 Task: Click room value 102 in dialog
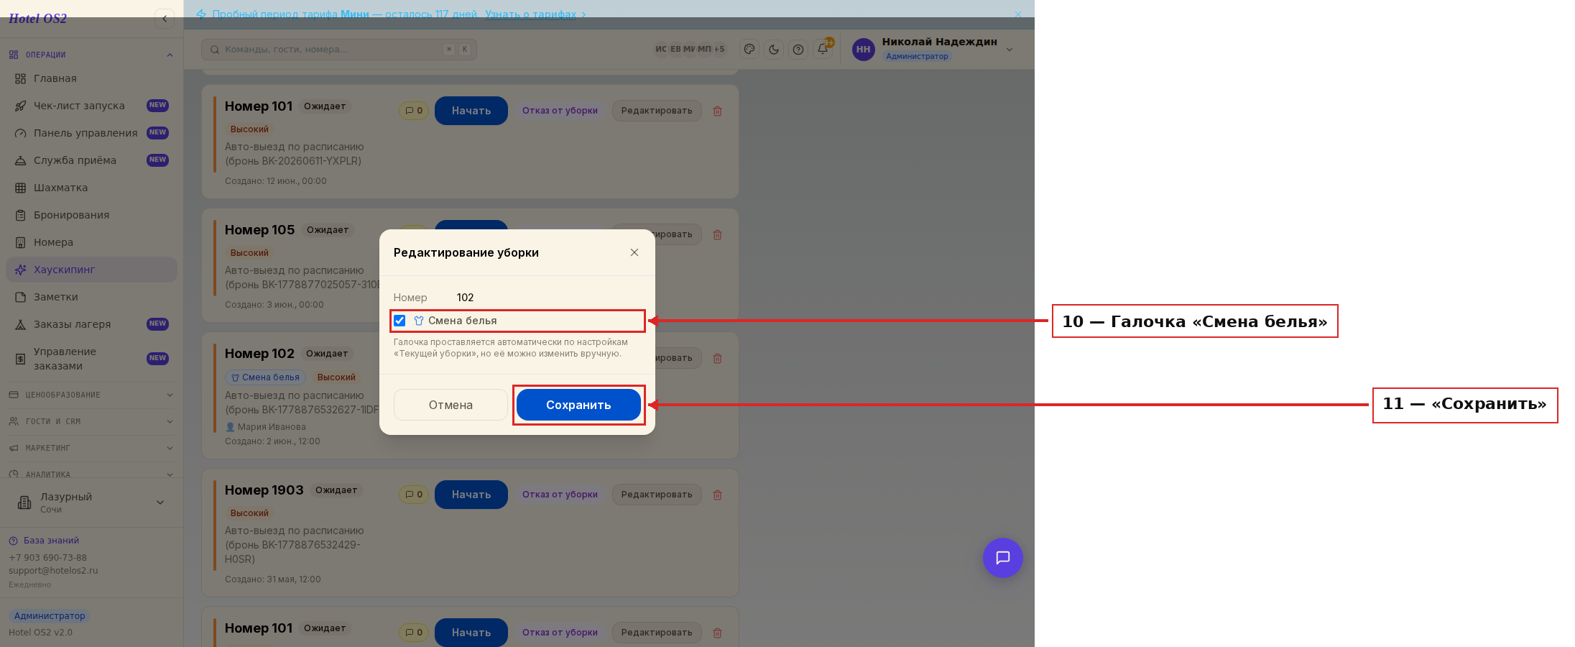click(x=465, y=298)
